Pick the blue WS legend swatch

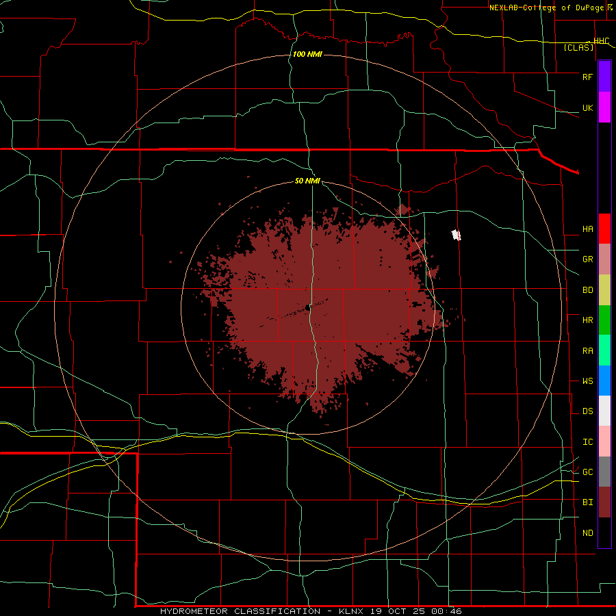(x=604, y=381)
